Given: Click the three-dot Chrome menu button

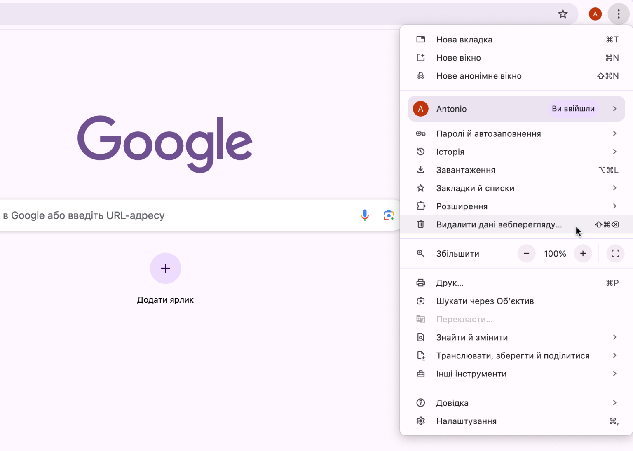Looking at the screenshot, I should pyautogui.click(x=618, y=14).
